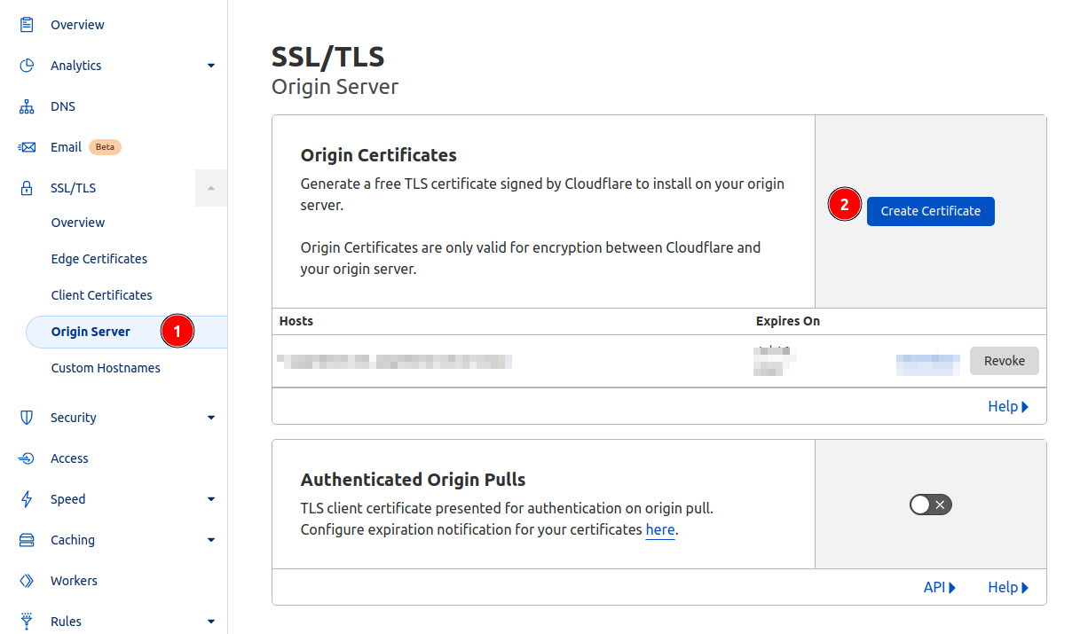Expand the Analytics menu arrow
The height and width of the screenshot is (634, 1088).
(x=211, y=66)
